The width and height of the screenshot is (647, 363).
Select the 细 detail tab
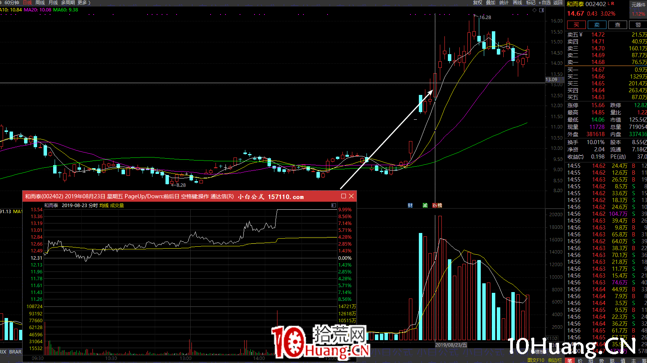pyautogui.click(x=591, y=360)
